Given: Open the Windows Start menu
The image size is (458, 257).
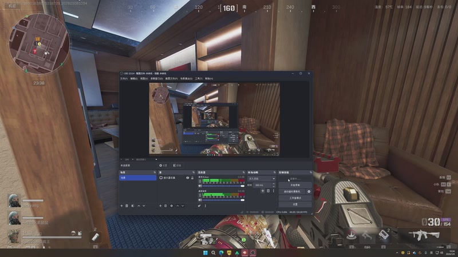Looking at the screenshot, I should point(206,252).
